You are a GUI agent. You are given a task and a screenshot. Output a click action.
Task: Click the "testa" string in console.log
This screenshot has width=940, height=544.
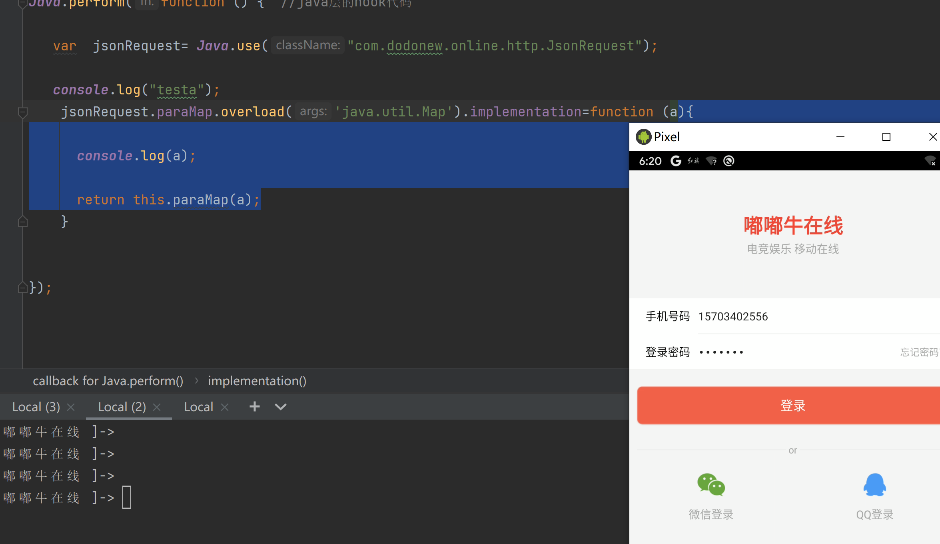click(177, 90)
